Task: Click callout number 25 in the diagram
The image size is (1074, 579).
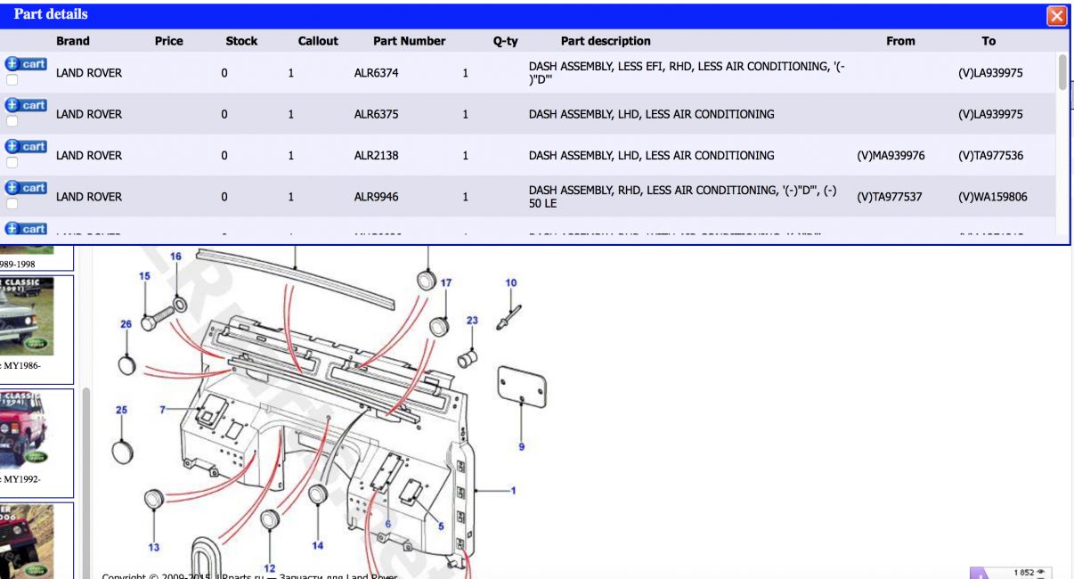Action: click(121, 410)
